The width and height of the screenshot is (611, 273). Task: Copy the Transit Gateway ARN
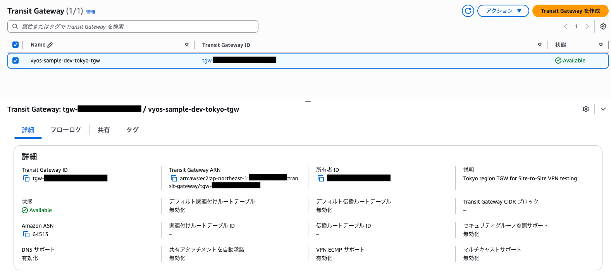174,178
